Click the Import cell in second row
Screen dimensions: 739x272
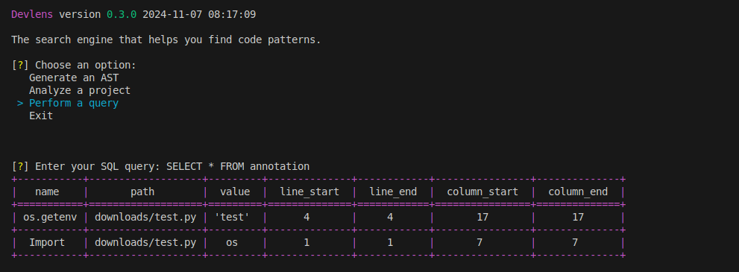coord(47,243)
